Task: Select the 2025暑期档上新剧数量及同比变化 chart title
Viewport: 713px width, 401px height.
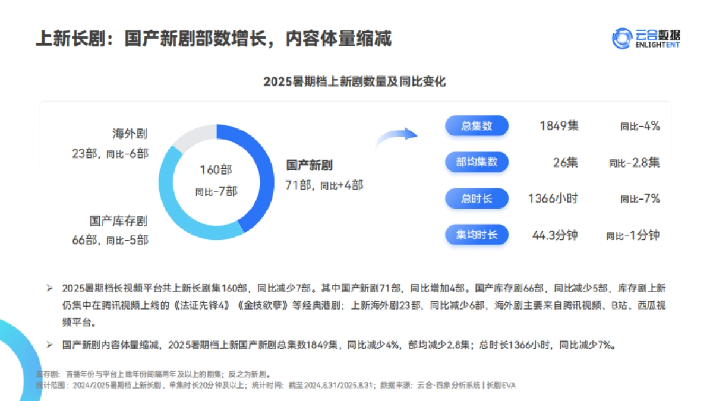Action: click(356, 82)
